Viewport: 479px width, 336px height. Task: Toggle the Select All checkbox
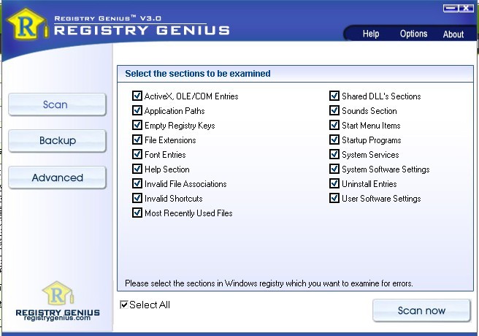click(x=124, y=305)
